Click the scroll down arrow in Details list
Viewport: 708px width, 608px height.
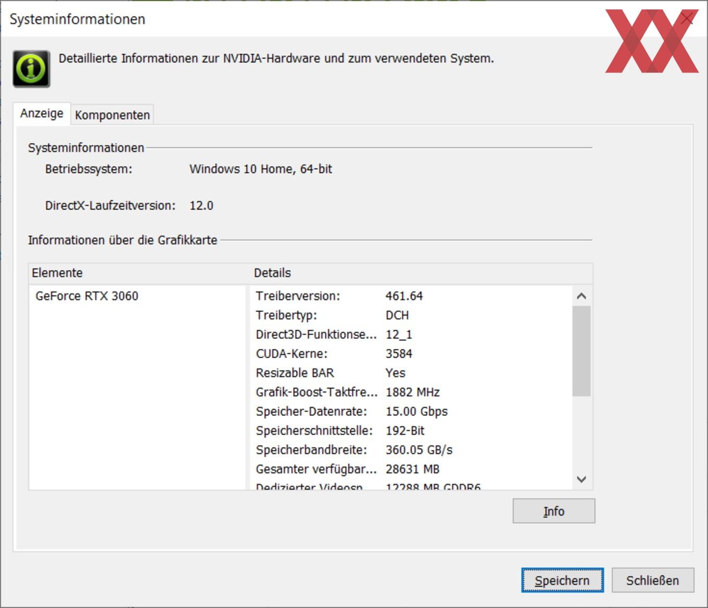(x=581, y=479)
